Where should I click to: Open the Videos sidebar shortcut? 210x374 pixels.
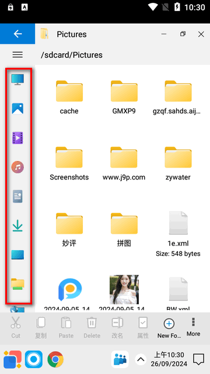pyautogui.click(x=17, y=138)
